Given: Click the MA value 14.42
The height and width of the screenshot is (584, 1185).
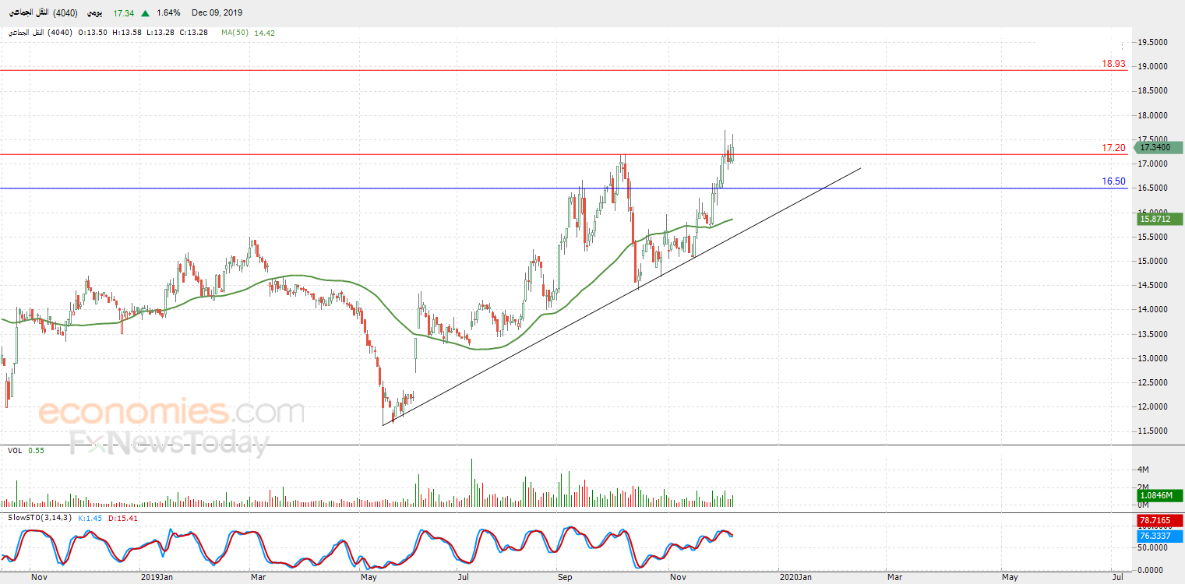Looking at the screenshot, I should [x=265, y=33].
